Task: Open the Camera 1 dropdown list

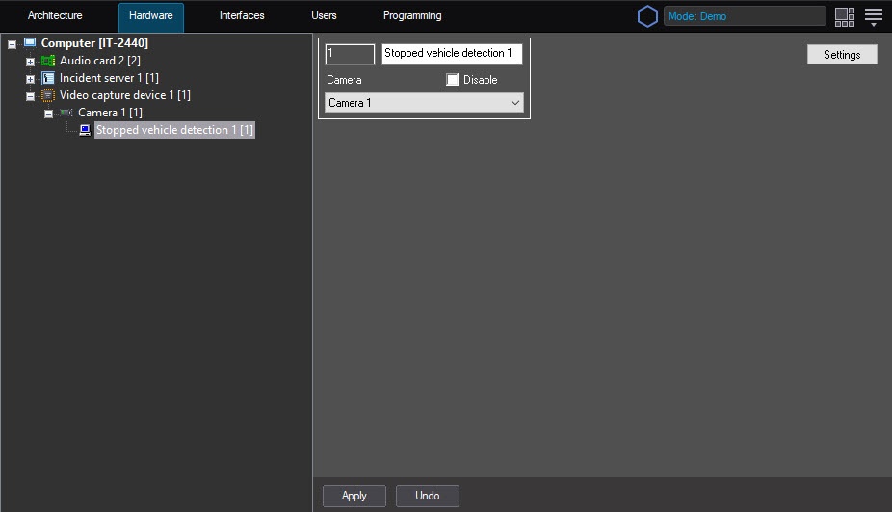Action: (x=425, y=103)
